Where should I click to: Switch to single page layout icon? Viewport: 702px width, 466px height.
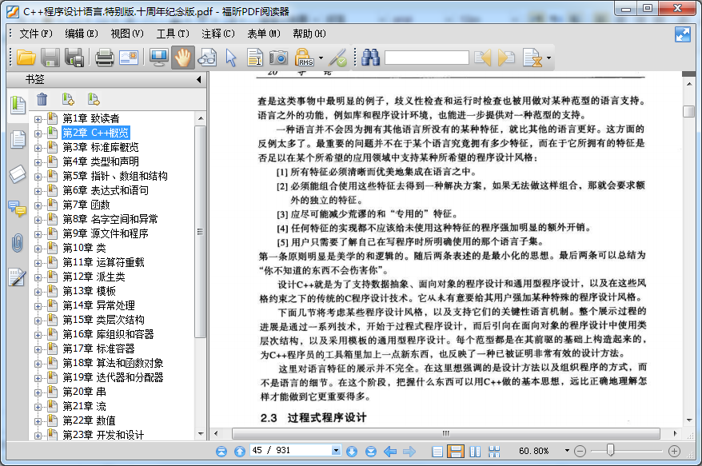pos(437,452)
